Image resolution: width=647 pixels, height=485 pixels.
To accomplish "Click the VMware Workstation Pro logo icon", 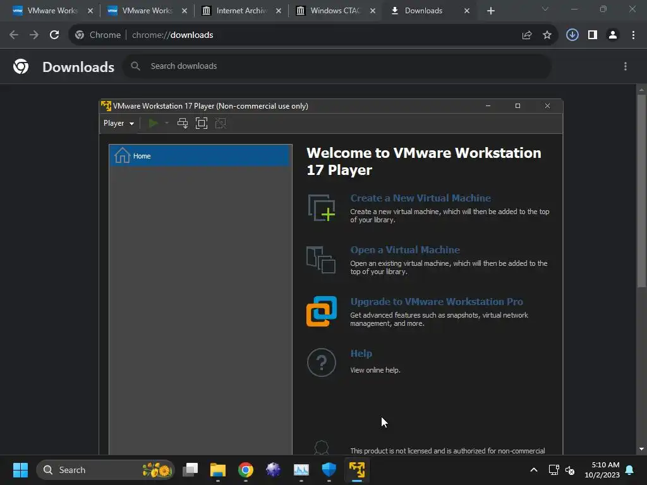I will pos(322,311).
